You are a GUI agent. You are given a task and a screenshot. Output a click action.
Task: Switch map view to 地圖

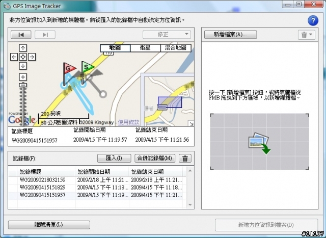(115, 48)
